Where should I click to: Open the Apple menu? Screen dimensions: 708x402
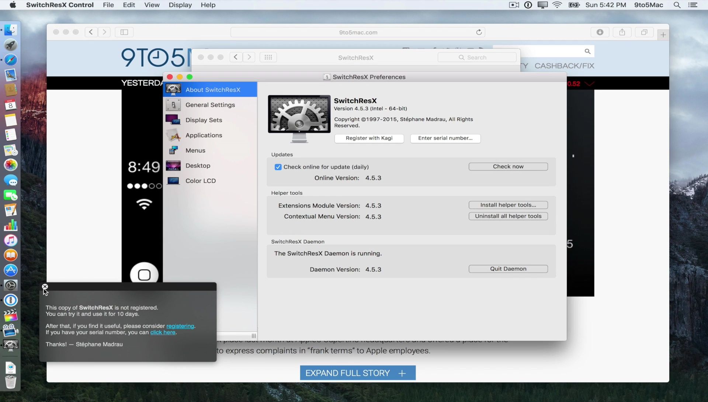(x=13, y=5)
